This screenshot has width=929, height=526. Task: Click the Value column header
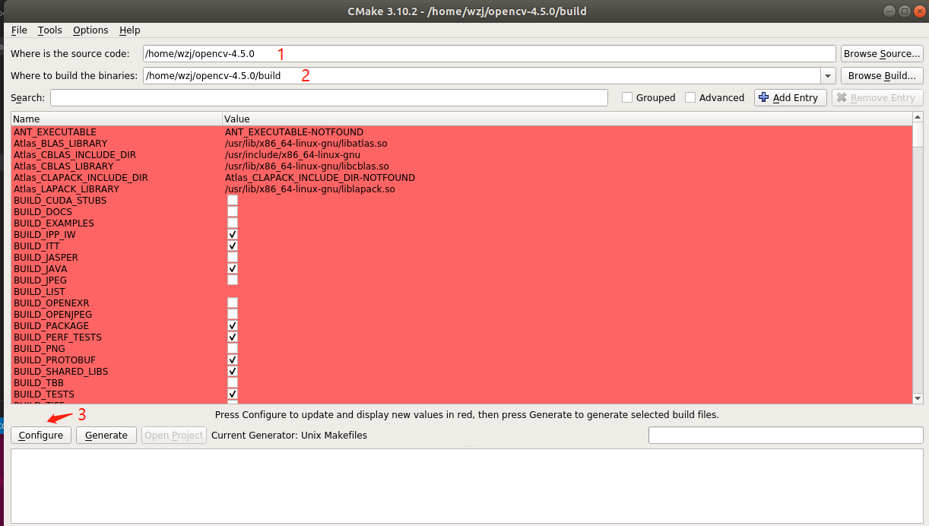click(x=566, y=119)
